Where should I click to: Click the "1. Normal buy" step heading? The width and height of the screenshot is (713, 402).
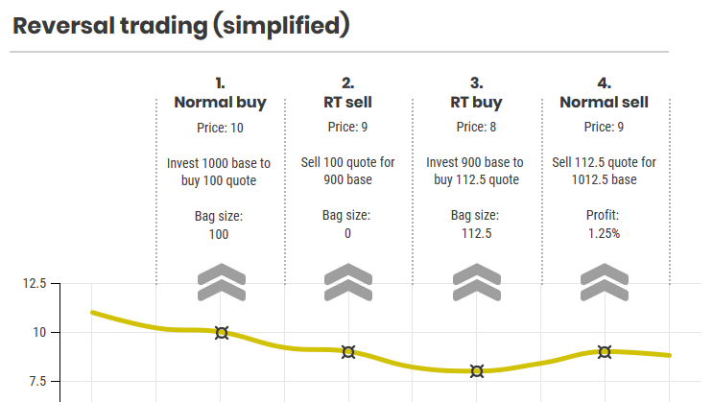221,93
